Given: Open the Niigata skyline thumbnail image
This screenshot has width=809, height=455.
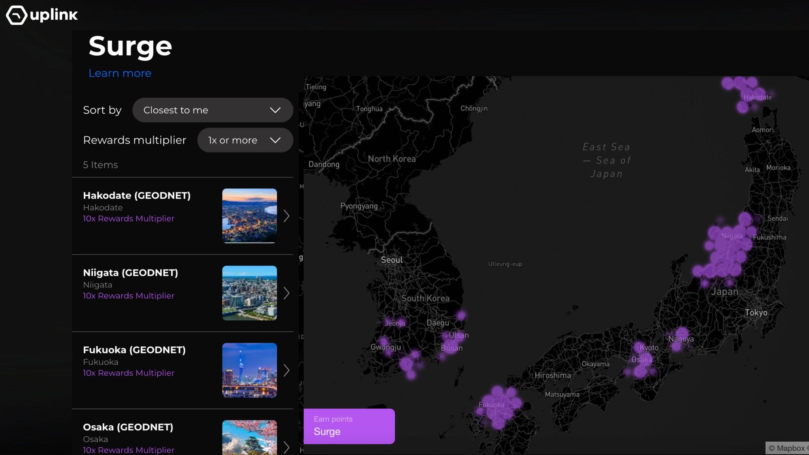Looking at the screenshot, I should 249,293.
